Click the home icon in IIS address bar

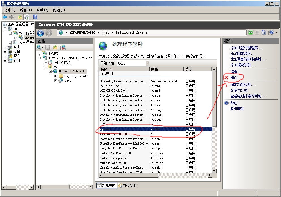click(264, 33)
